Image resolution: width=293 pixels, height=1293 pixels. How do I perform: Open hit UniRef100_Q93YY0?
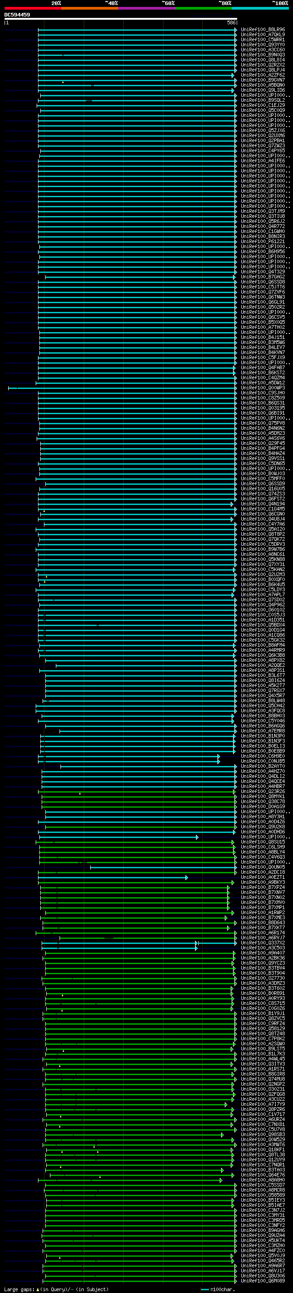click(263, 45)
